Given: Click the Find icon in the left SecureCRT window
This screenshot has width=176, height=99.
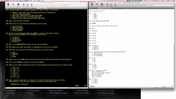Looking at the screenshot, I should [x=23, y=5].
